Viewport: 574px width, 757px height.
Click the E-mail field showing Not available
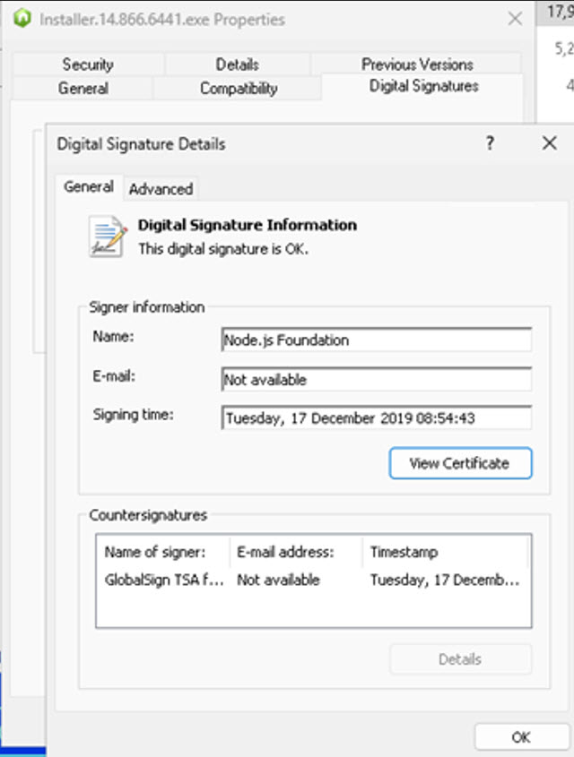pyautogui.click(x=377, y=380)
